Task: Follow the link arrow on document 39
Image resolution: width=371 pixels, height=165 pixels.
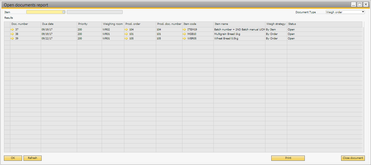Action: click(x=12, y=38)
